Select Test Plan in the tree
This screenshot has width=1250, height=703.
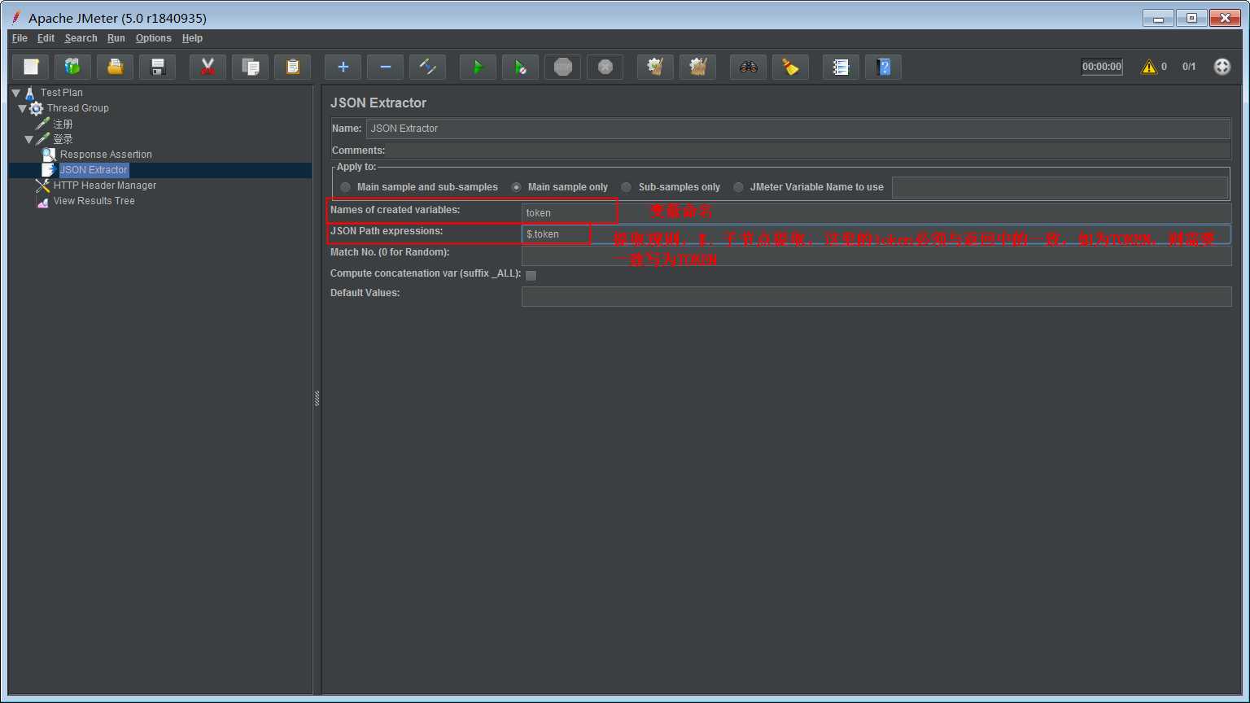[62, 93]
